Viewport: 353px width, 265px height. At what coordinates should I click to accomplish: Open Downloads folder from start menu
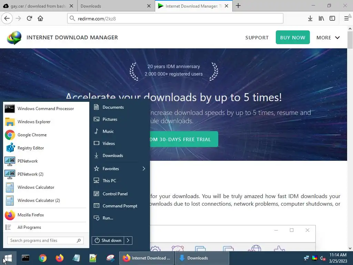tap(120, 156)
